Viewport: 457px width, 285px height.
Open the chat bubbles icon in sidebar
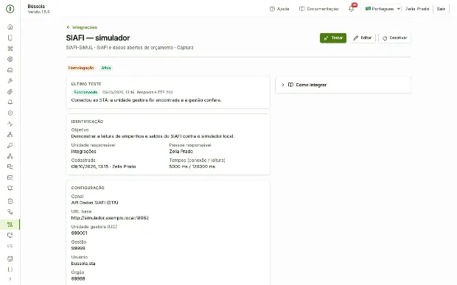coord(10,167)
